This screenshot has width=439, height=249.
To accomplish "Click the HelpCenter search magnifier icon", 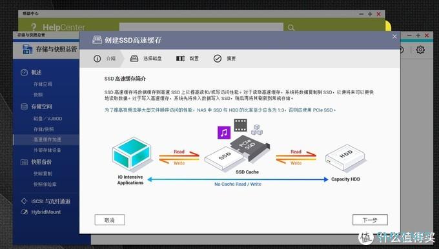I will (291, 28).
